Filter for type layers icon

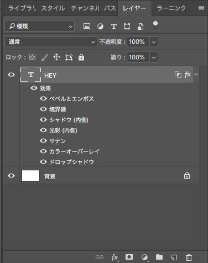(114, 27)
